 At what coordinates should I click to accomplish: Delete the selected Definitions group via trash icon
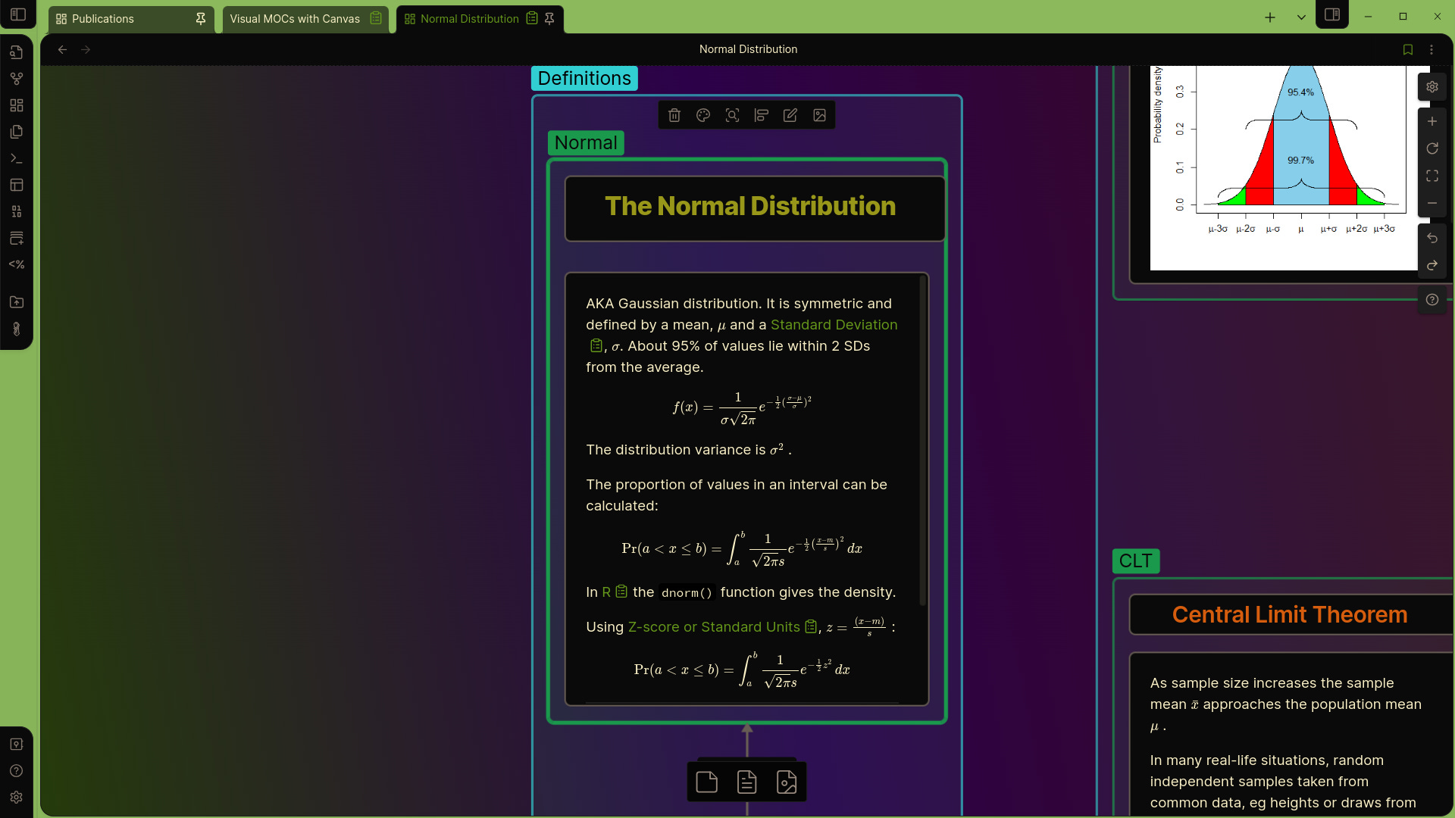(674, 115)
